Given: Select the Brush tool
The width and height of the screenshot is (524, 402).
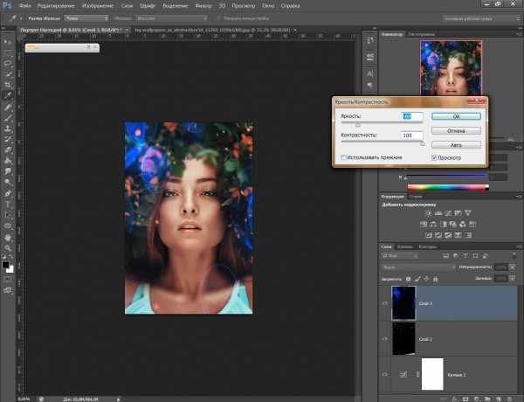Looking at the screenshot, I should 7,118.
